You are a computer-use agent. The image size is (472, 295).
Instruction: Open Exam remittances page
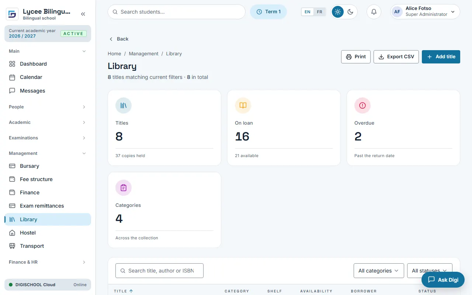48,206
